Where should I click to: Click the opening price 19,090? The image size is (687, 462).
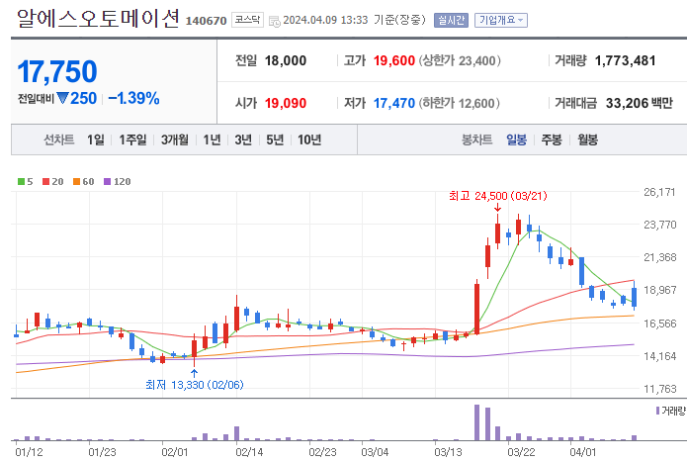tap(286, 104)
